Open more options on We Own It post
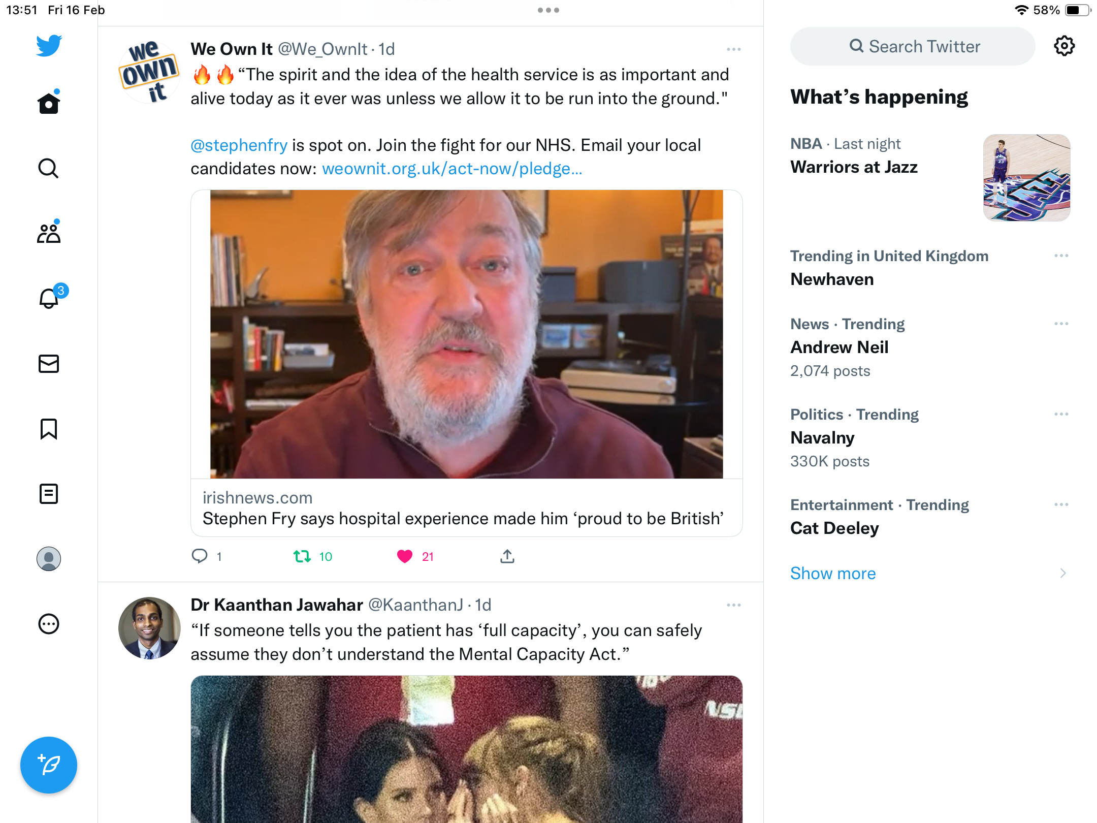The width and height of the screenshot is (1097, 823). [734, 49]
